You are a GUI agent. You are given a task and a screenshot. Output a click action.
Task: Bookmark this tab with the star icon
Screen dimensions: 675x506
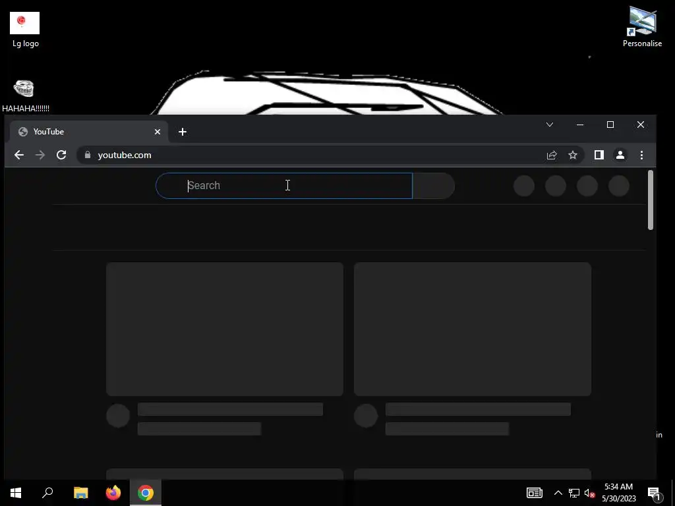click(x=573, y=155)
